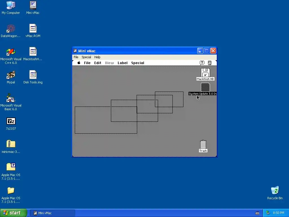Select the Microsoft Visual C++ 6.0 shortcut
Image resolution: width=289 pixels, height=217 pixels.
11,56
